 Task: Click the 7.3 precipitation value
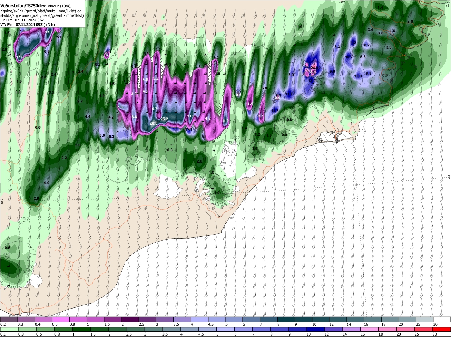(x=120, y=107)
